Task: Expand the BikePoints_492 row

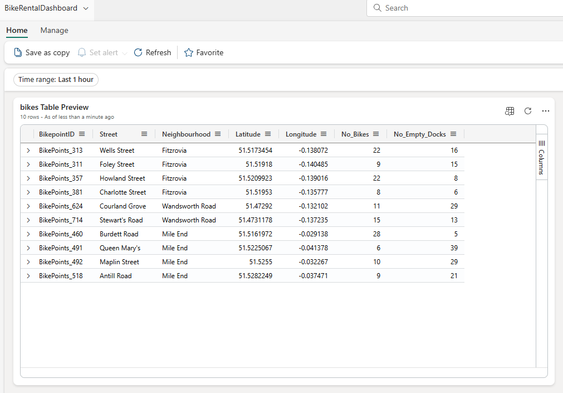Action: point(28,262)
